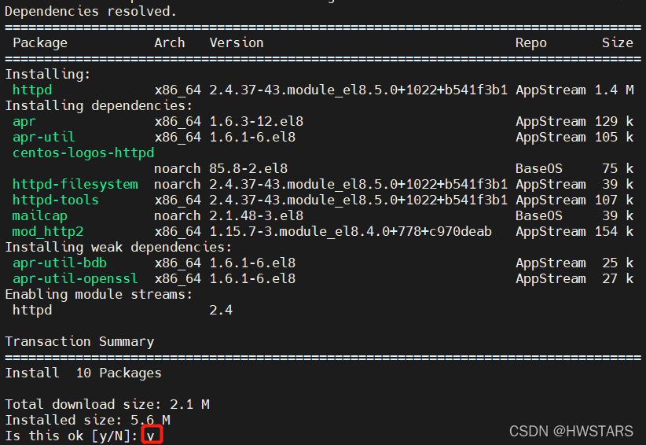Image resolution: width=646 pixels, height=445 pixels.
Task: Click the 'httpd-tools' package name
Action: pyautogui.click(x=56, y=200)
